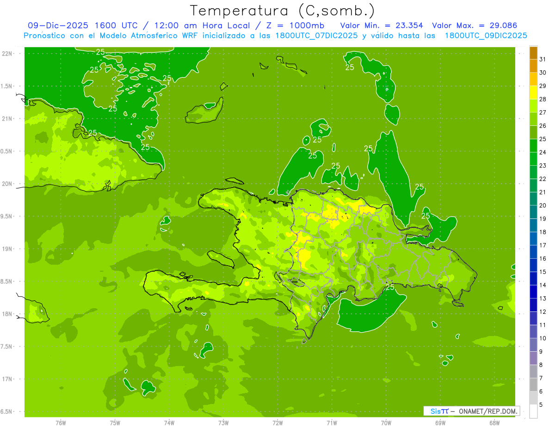Click the legend scale value '10'
Viewport: 555px width, 429px height.
pos(543,338)
